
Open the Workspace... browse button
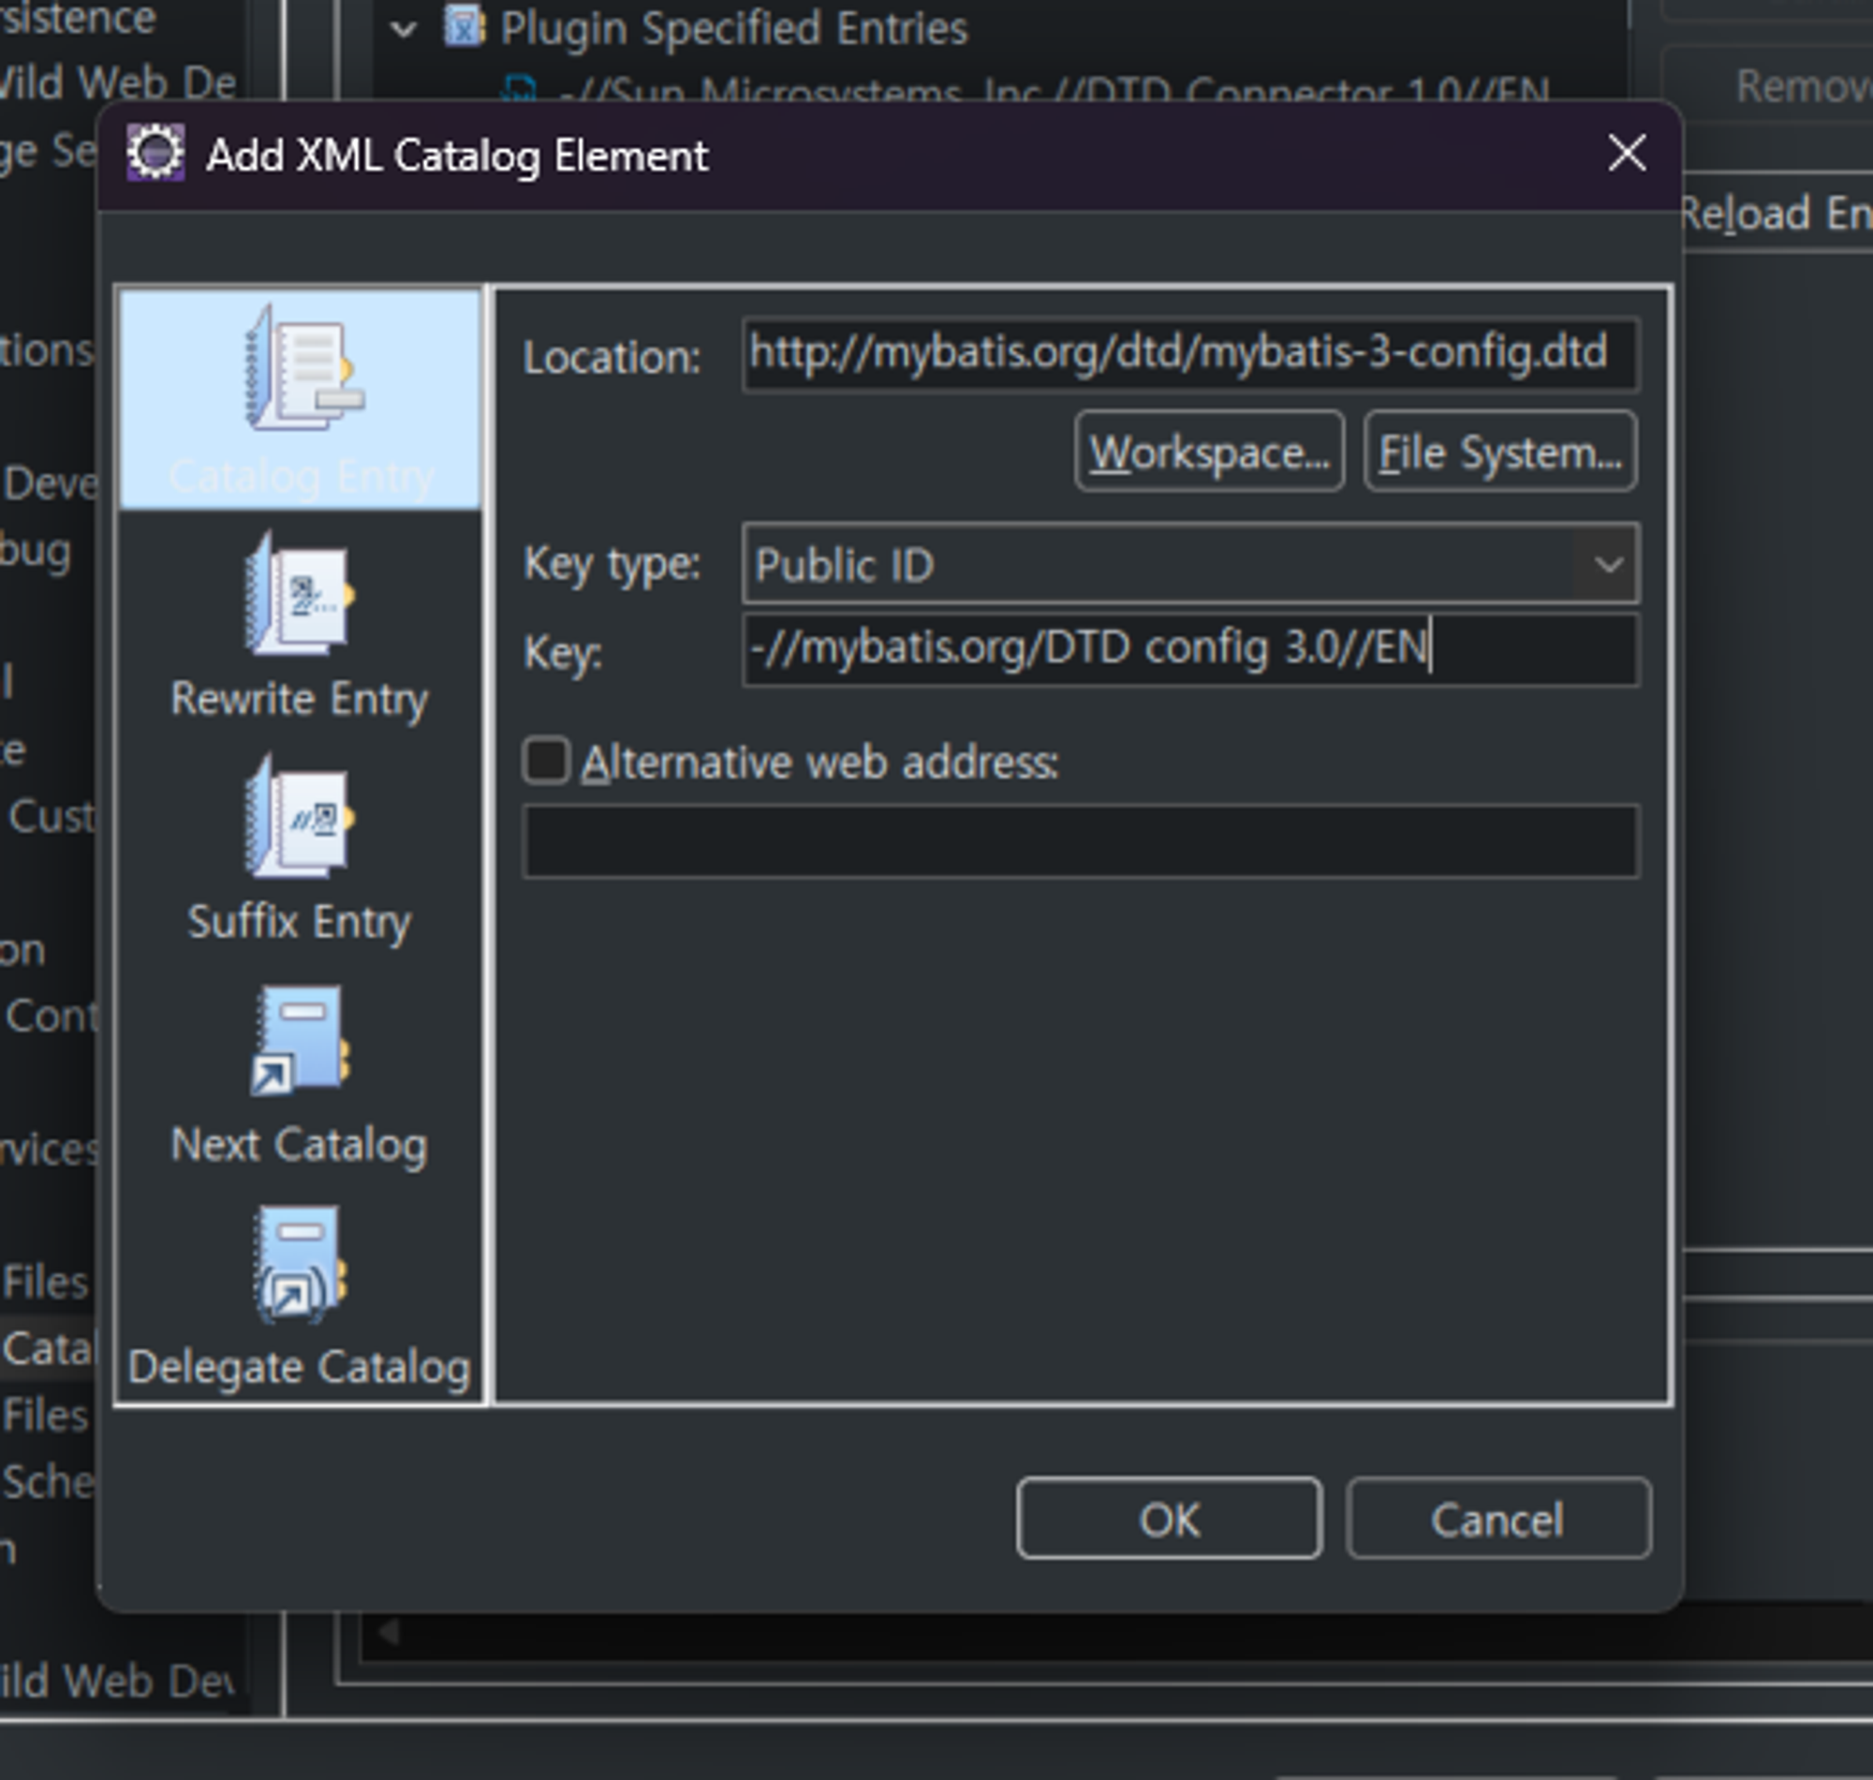point(1209,452)
